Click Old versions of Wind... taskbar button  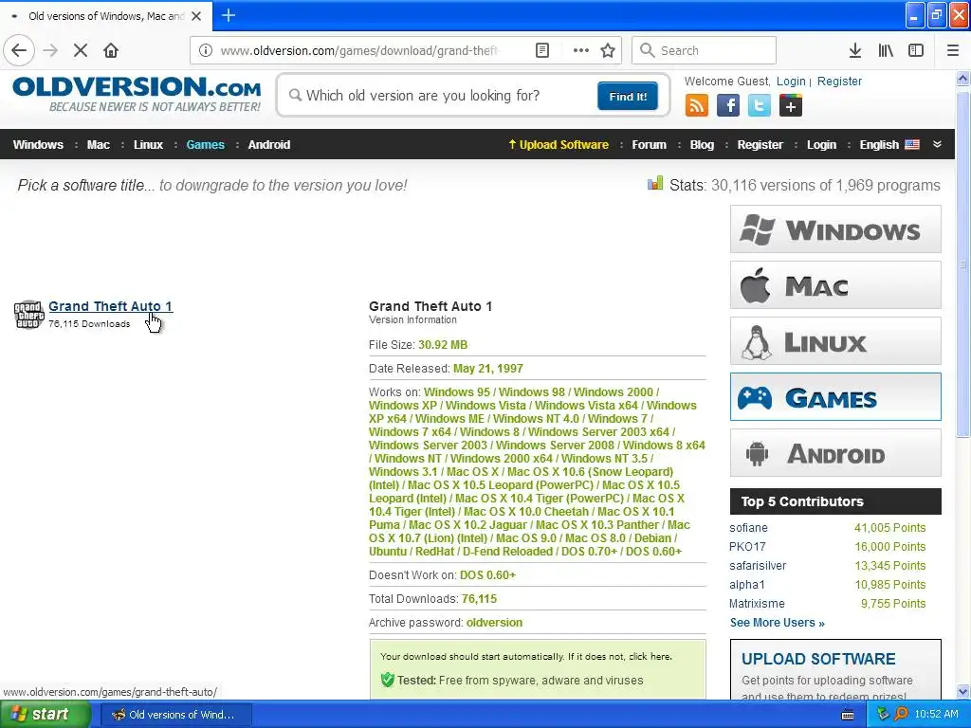pyautogui.click(x=175, y=715)
